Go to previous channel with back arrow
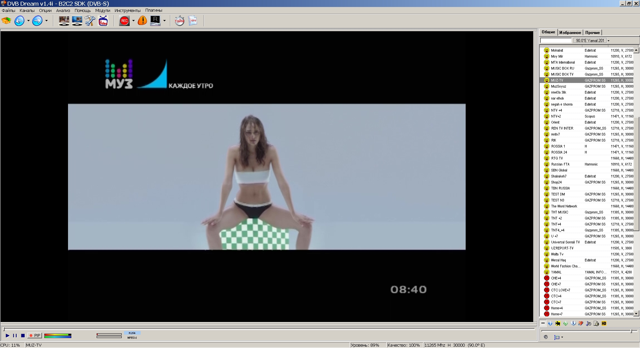This screenshot has width=640, height=348. click(x=19, y=21)
